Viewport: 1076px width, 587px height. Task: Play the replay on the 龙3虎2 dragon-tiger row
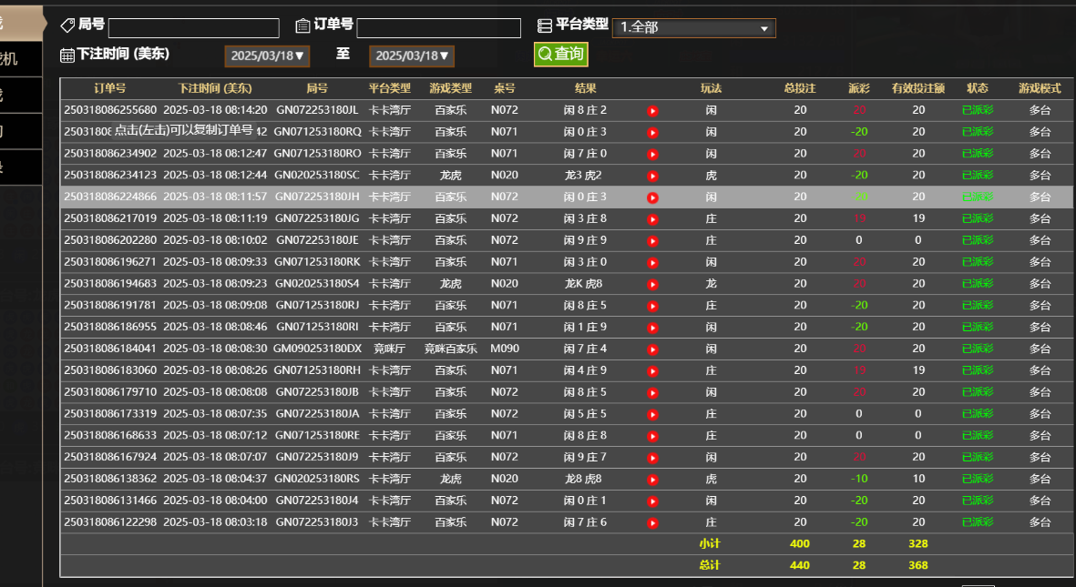click(652, 175)
